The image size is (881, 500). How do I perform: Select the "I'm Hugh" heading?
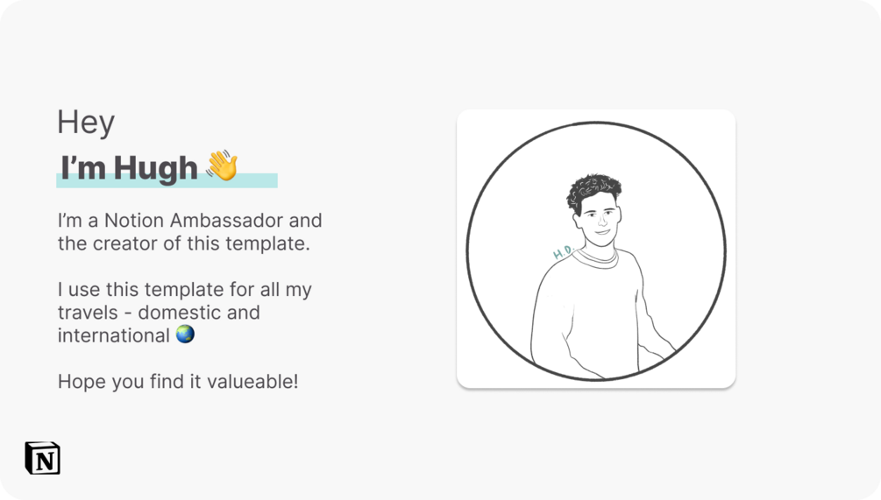[129, 167]
